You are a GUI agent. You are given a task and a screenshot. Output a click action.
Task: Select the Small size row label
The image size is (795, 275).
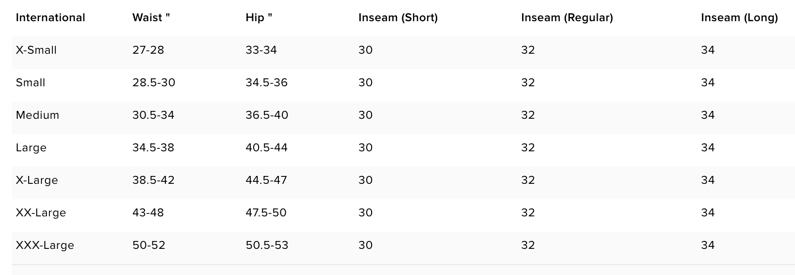pyautogui.click(x=31, y=83)
